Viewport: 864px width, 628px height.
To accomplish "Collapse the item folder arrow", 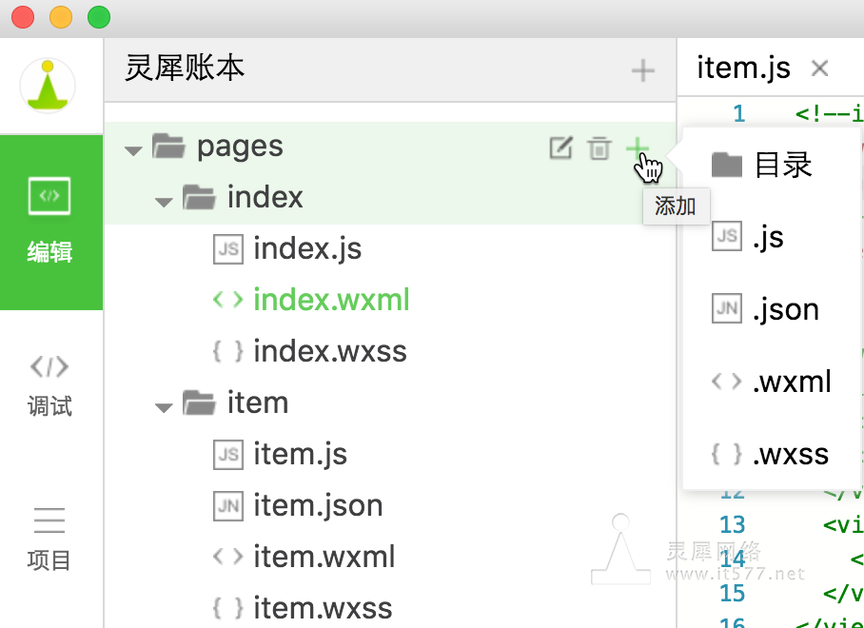I will 164,406.
